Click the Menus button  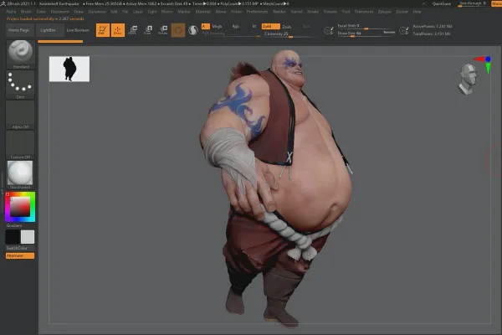[496, 4]
